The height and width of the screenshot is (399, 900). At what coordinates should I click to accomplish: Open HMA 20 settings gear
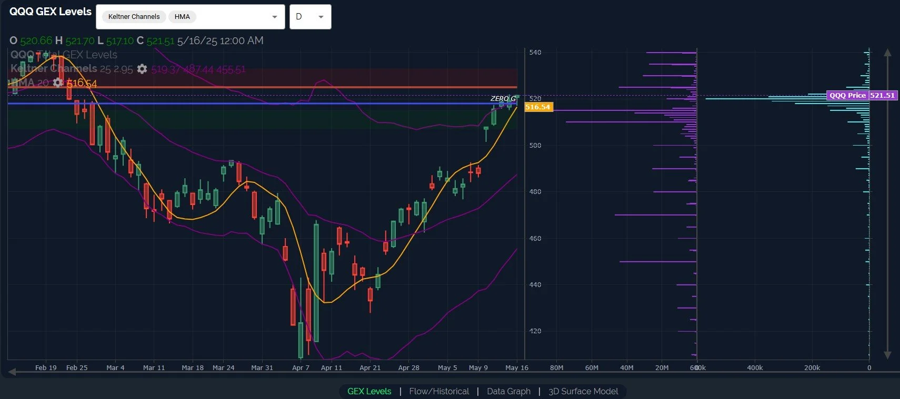click(x=58, y=83)
